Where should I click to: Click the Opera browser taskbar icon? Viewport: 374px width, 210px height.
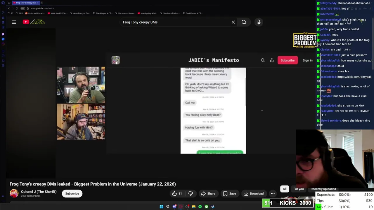181,207
